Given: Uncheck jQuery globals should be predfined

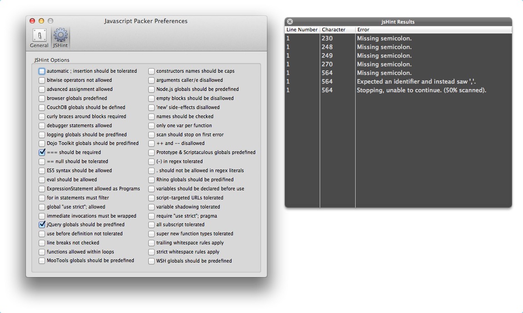Looking at the screenshot, I should [42, 225].
